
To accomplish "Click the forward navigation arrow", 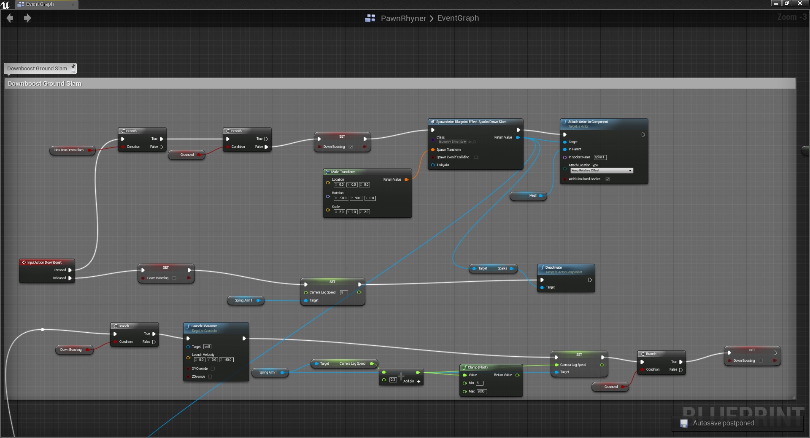I will tap(27, 18).
